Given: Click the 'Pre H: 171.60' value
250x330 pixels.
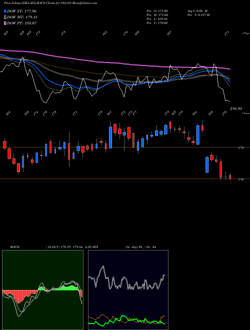Looking at the screenshot, I should [x=157, y=15].
